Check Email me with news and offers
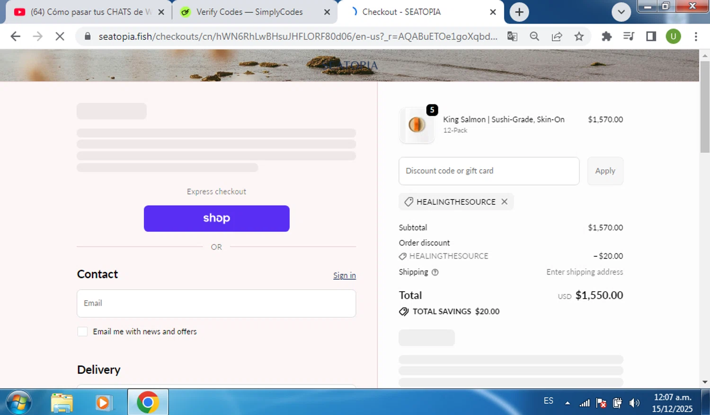Image resolution: width=710 pixels, height=415 pixels. (82, 332)
